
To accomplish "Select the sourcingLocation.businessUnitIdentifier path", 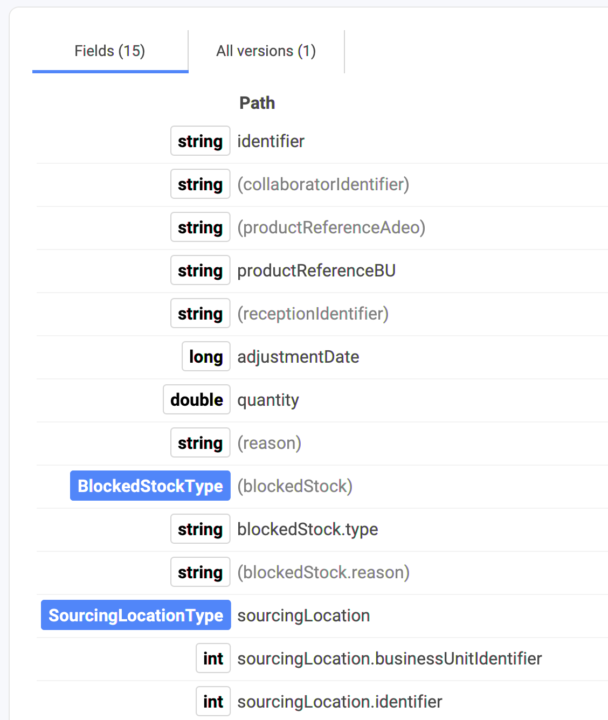I will point(390,659).
